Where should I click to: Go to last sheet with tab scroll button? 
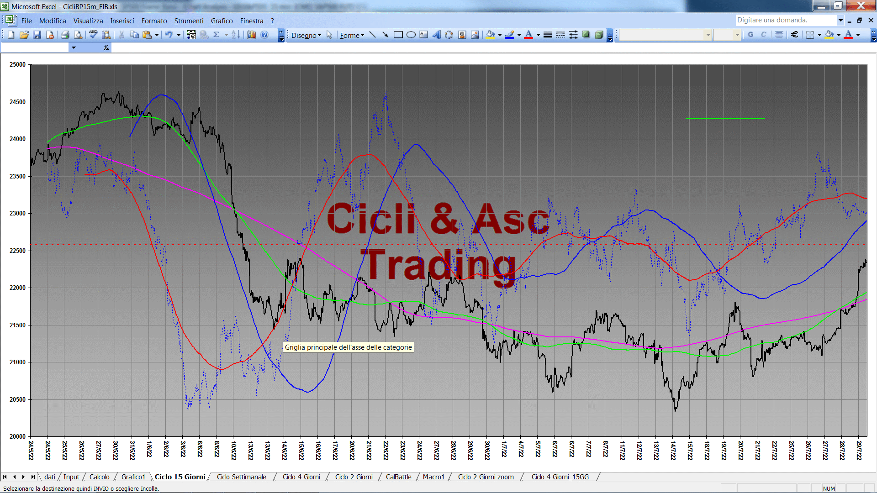click(x=32, y=477)
